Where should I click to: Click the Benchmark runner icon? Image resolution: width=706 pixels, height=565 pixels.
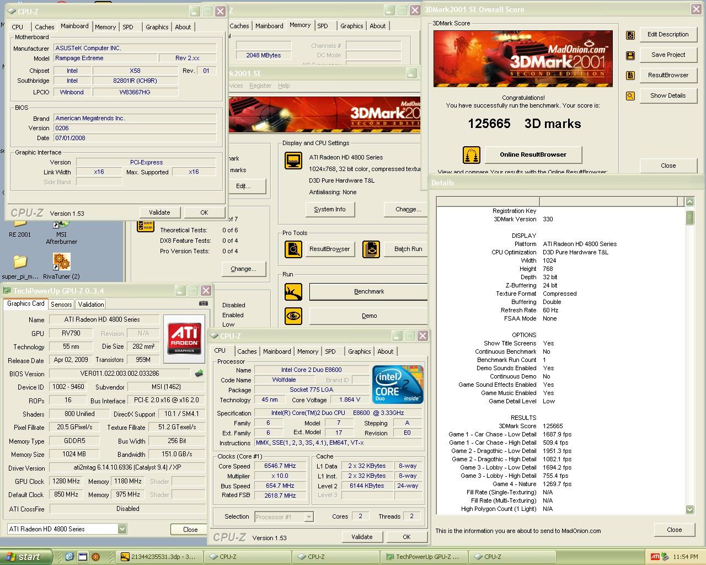[x=293, y=292]
